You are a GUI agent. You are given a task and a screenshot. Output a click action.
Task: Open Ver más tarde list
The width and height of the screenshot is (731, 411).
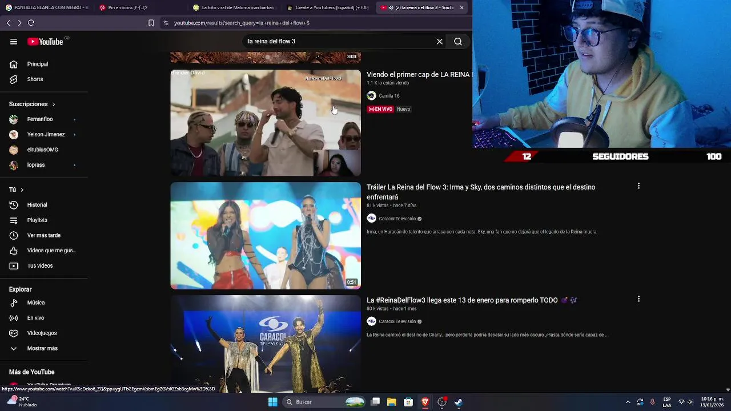click(43, 235)
